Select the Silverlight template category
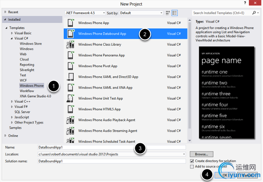This screenshot has height=182, width=263. pos(27,70)
